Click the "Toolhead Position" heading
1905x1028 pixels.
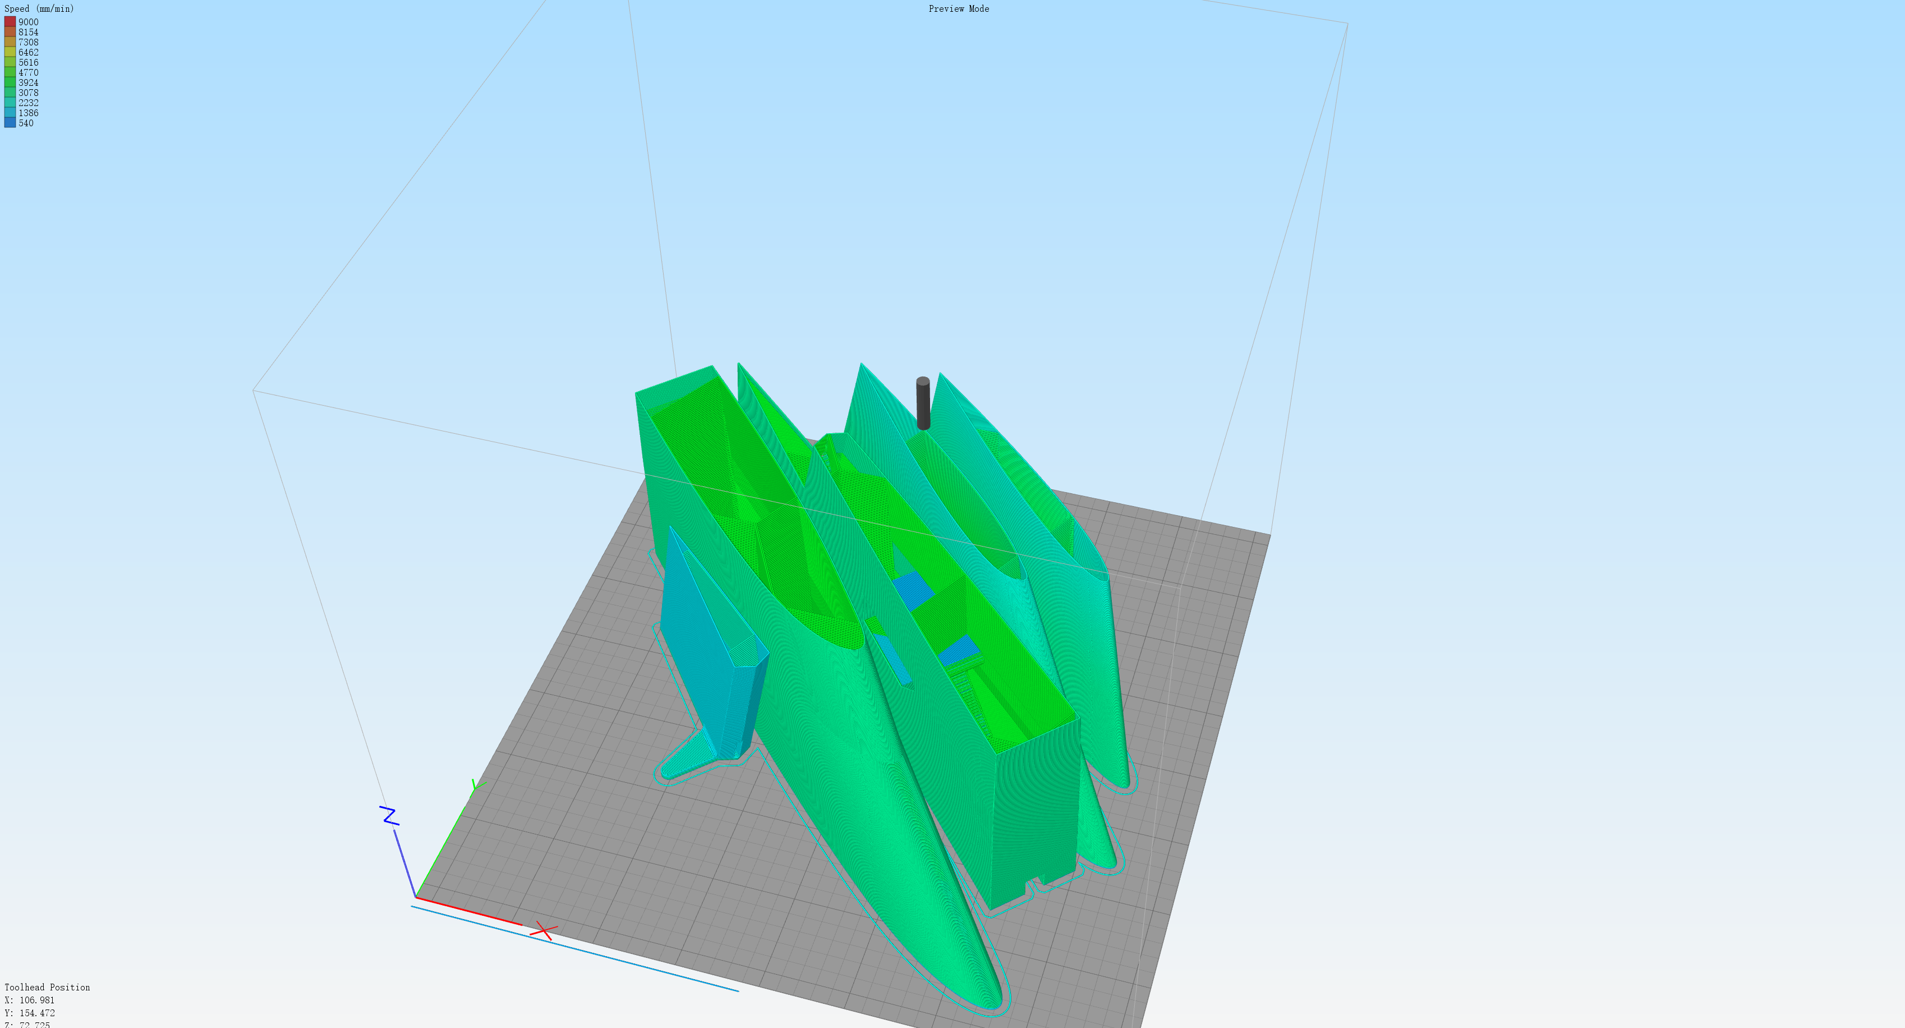click(47, 988)
